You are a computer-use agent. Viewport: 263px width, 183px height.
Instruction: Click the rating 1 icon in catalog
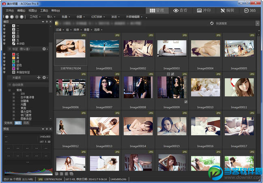click(x=14, y=26)
